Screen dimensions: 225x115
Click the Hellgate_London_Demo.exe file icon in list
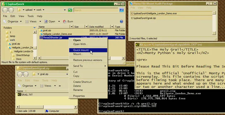[x=41, y=34]
